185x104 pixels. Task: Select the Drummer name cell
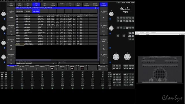42,31
